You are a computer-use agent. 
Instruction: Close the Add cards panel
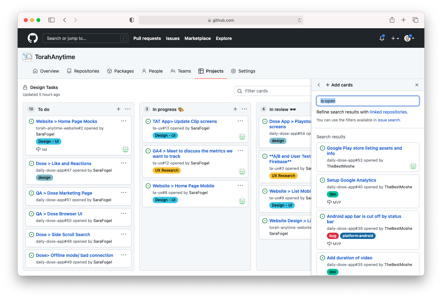click(417, 85)
